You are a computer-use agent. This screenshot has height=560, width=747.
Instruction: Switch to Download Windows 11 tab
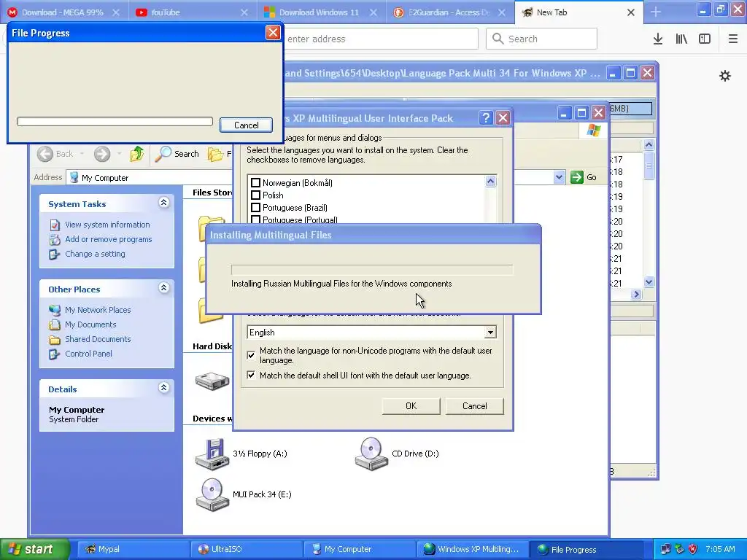(322, 12)
